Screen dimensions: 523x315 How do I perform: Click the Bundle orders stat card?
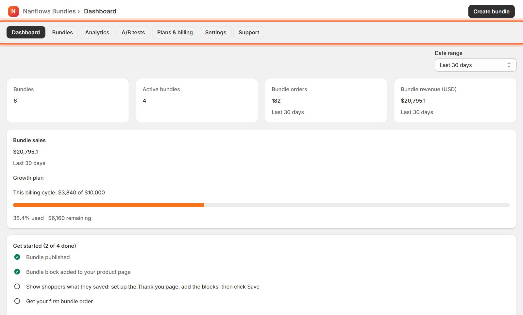click(x=326, y=100)
